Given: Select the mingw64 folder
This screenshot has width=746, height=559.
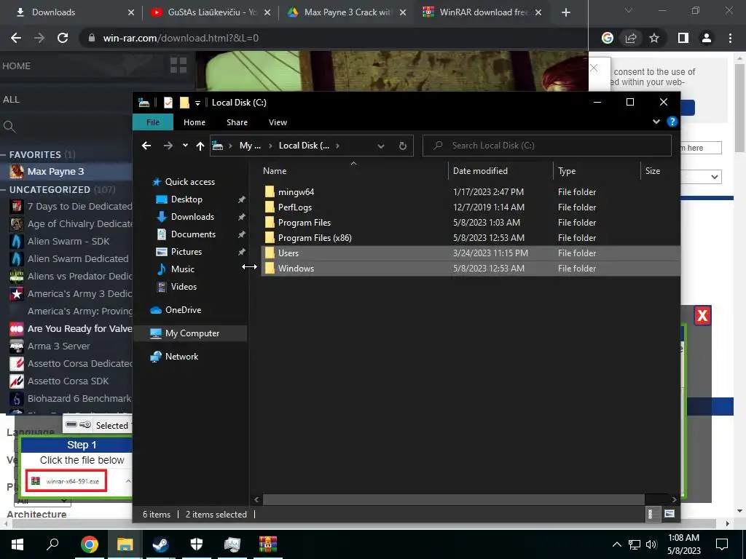Looking at the screenshot, I should (296, 192).
